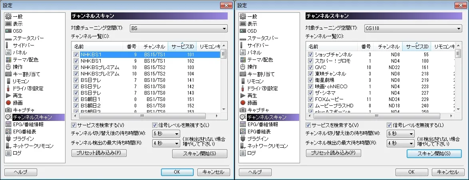The height and width of the screenshot is (180, 469).
Task: Click the 録画 red record icon in left window
Action: [x=8, y=103]
